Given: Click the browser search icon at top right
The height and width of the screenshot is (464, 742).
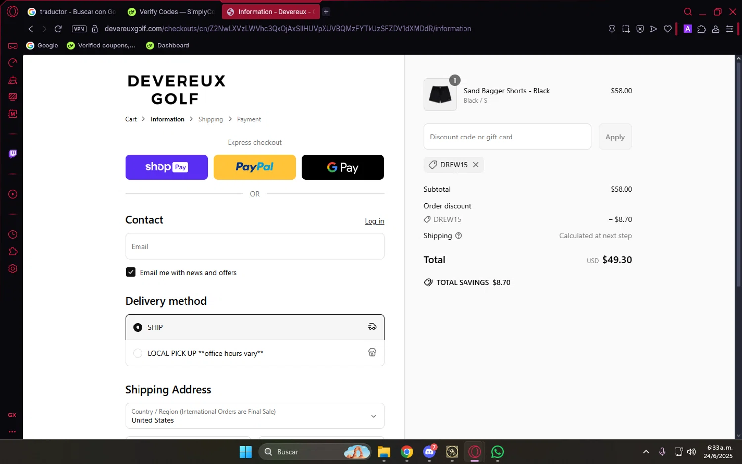Looking at the screenshot, I should [x=688, y=12].
